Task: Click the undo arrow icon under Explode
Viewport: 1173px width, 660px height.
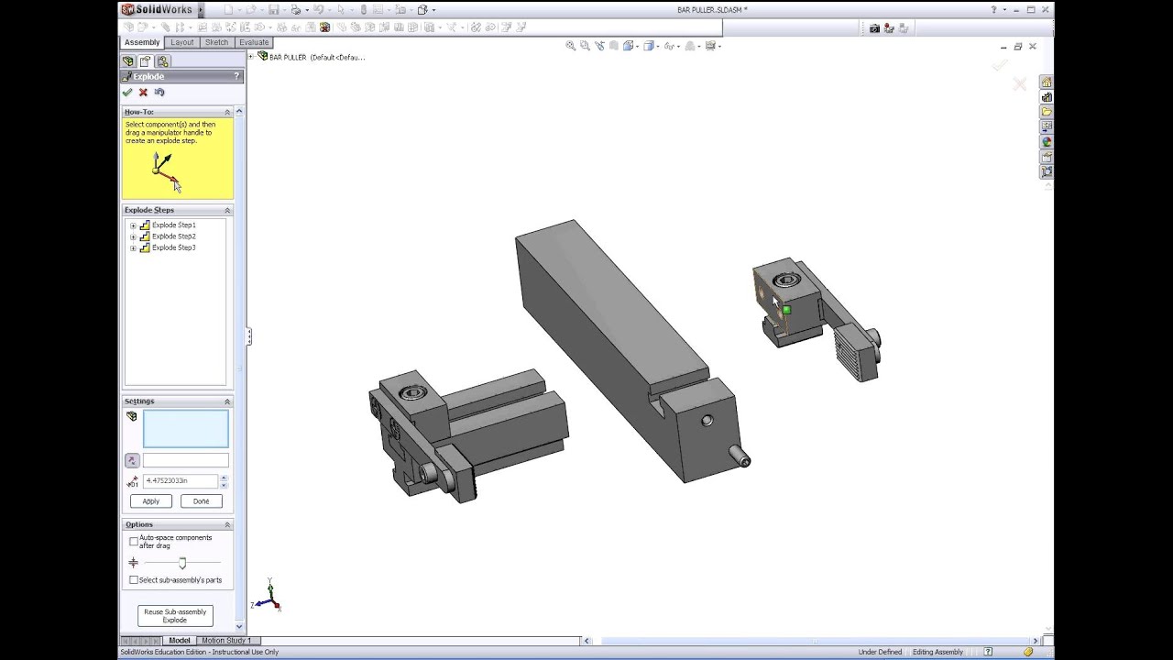Action: point(159,93)
